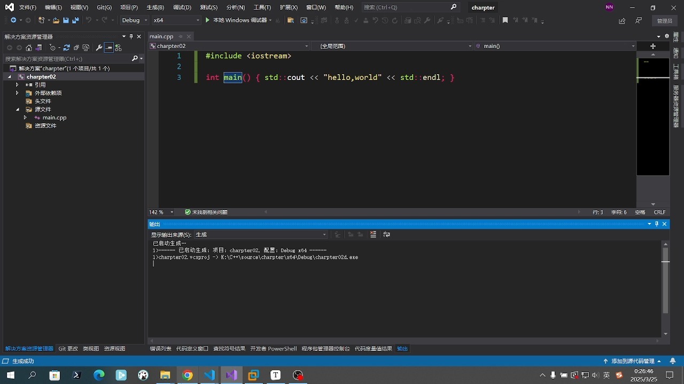Open the charpter02 project scope dropdown
This screenshot has height=384, width=684.
(x=229, y=46)
